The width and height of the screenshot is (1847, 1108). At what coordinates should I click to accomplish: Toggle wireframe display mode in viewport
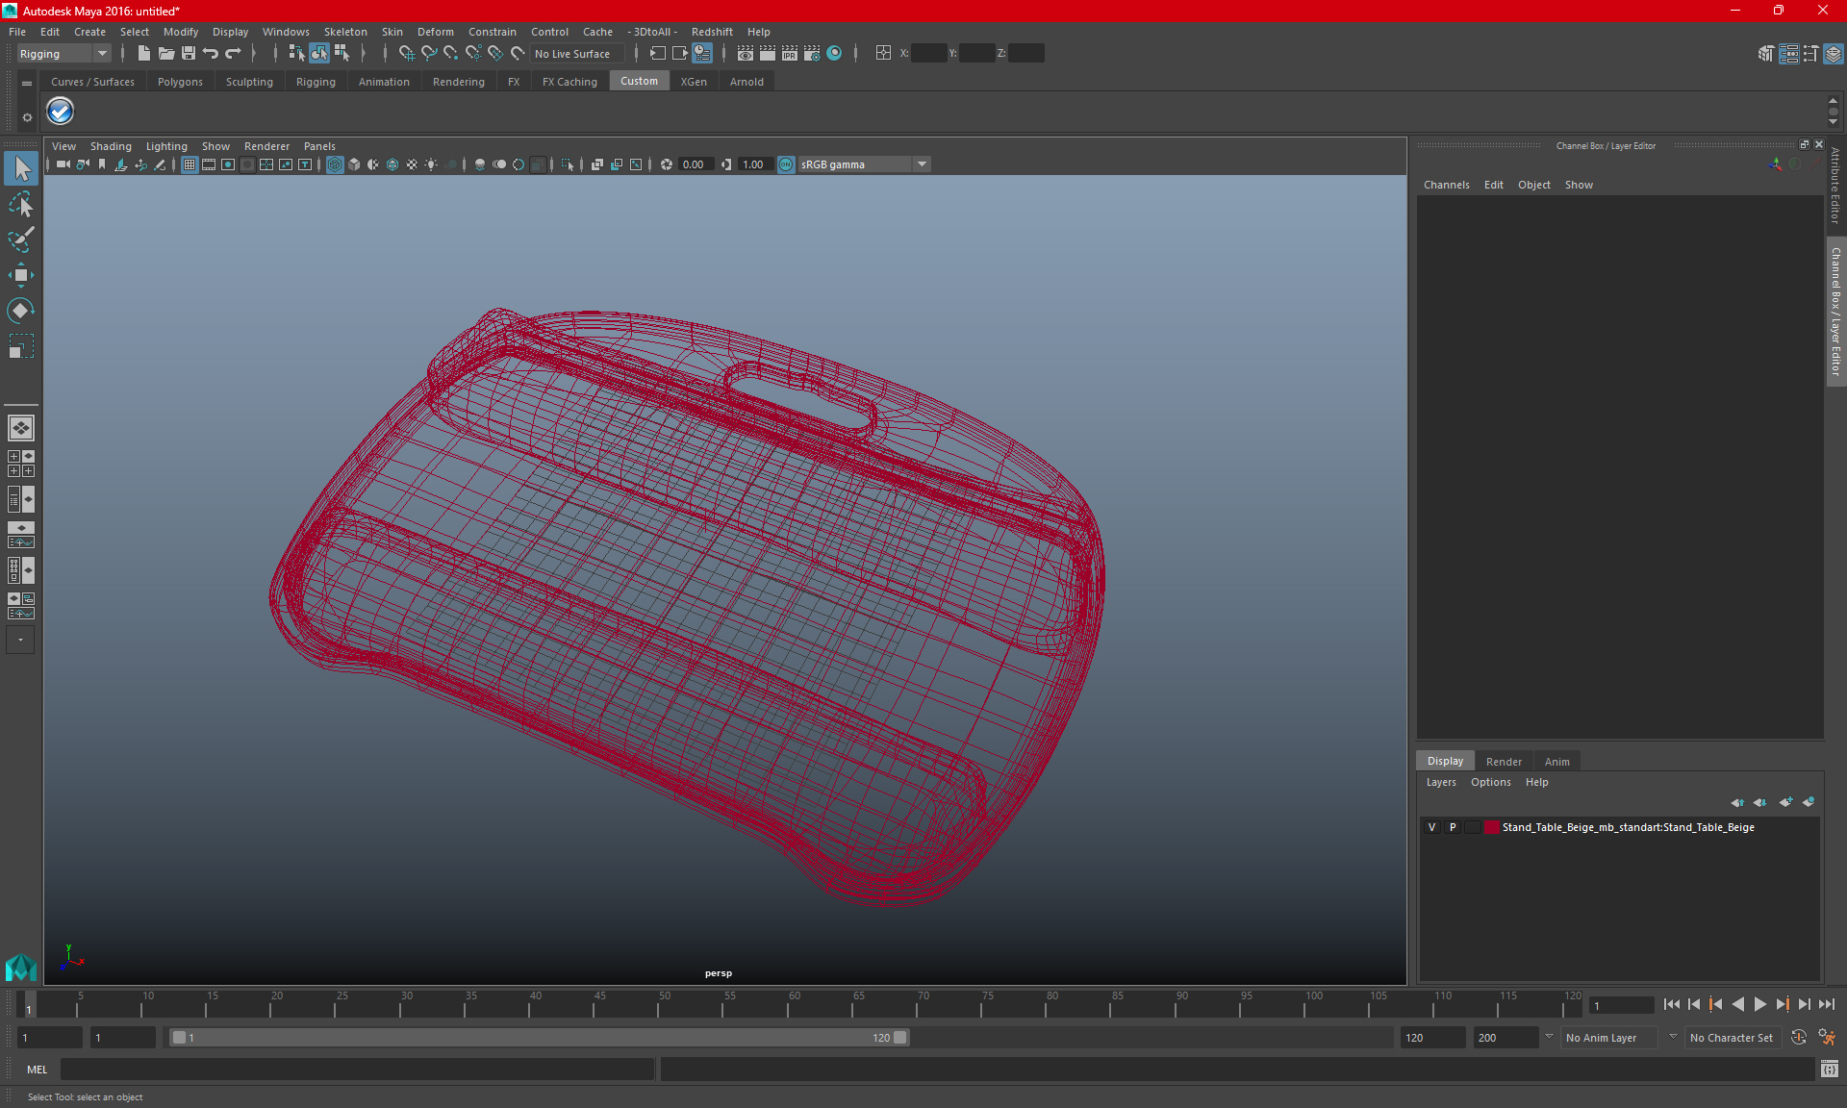click(x=334, y=164)
